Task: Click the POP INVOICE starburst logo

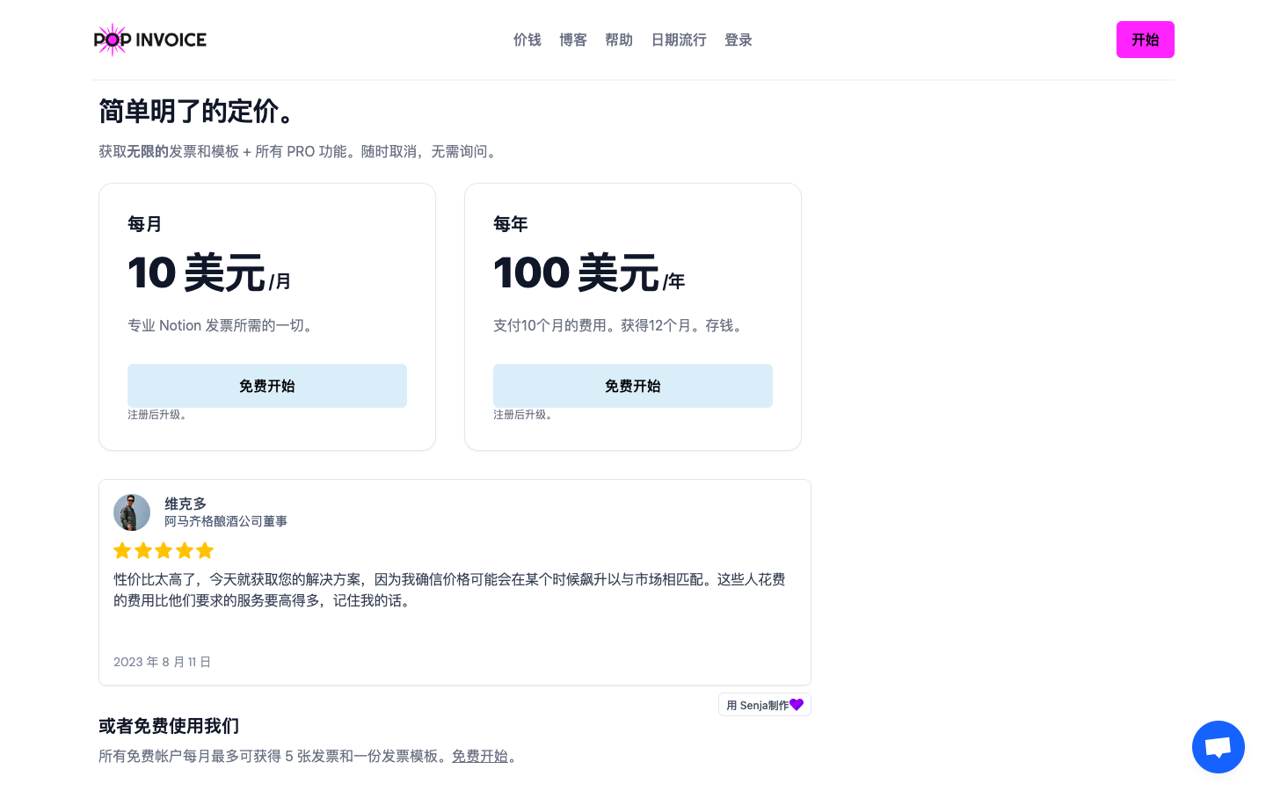Action: pos(112,40)
